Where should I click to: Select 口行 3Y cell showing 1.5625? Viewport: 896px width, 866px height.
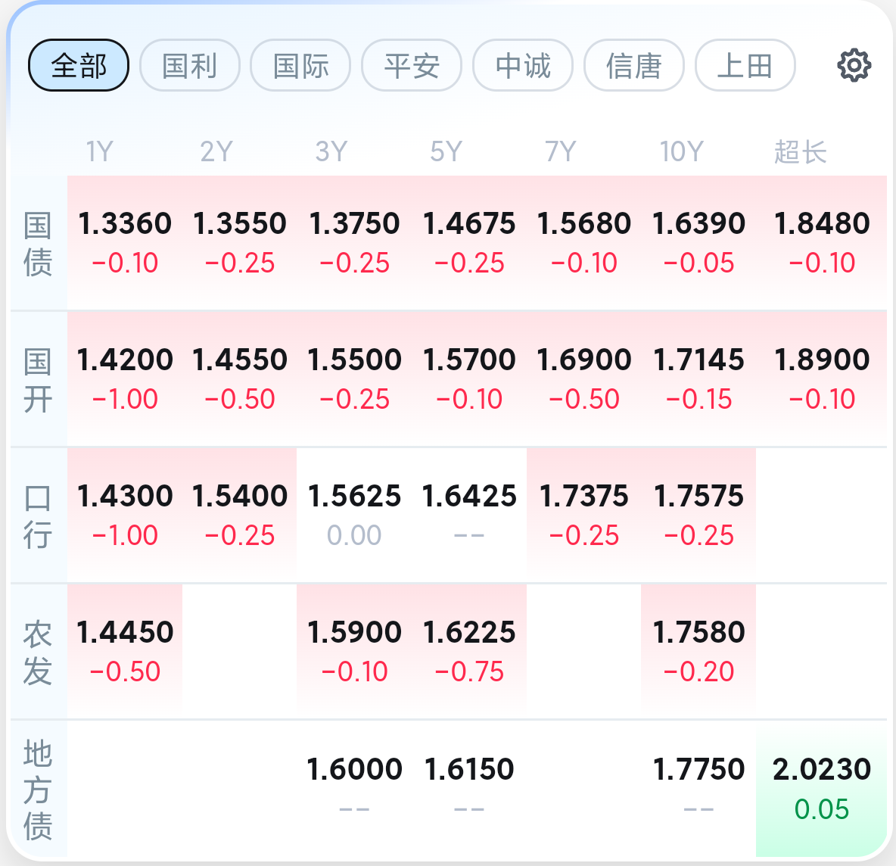click(x=354, y=515)
